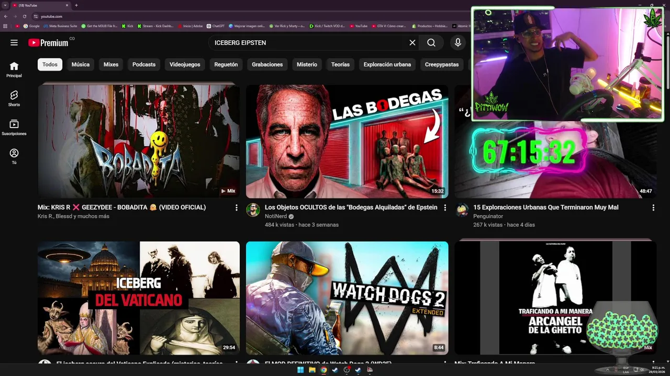Open the Iceberg del Vaticano thumbnail

[x=139, y=298]
